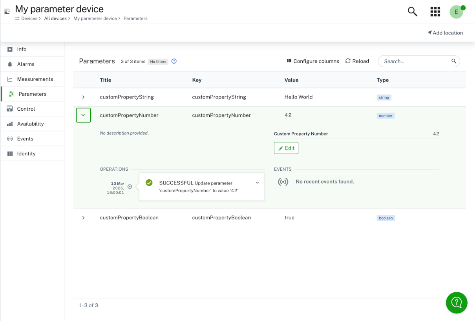Screen dimensions: 475x321
Task: Click the Parameters help question mark icon
Action: (x=174, y=61)
